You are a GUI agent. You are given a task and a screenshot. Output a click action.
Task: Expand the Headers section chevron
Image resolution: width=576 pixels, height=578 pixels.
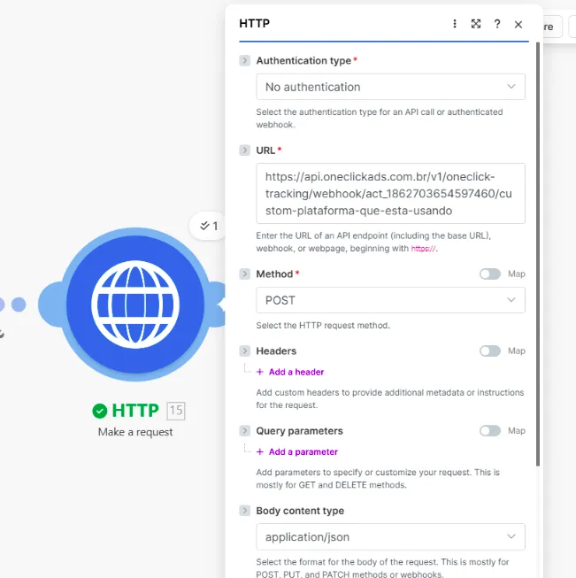[245, 351]
